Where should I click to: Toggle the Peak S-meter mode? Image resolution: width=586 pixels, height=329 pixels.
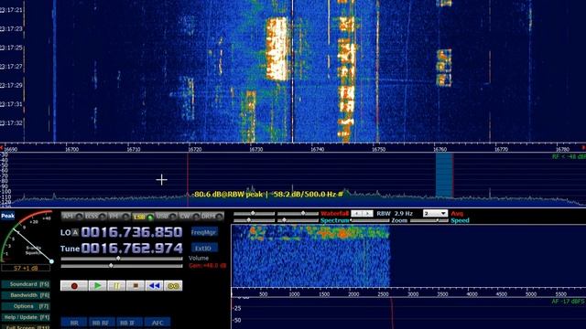click(x=7, y=216)
